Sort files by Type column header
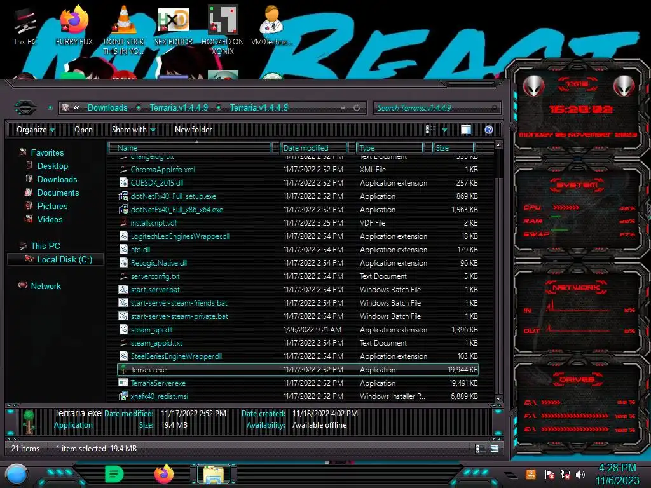Viewport: 651px width, 488px height. pos(390,147)
